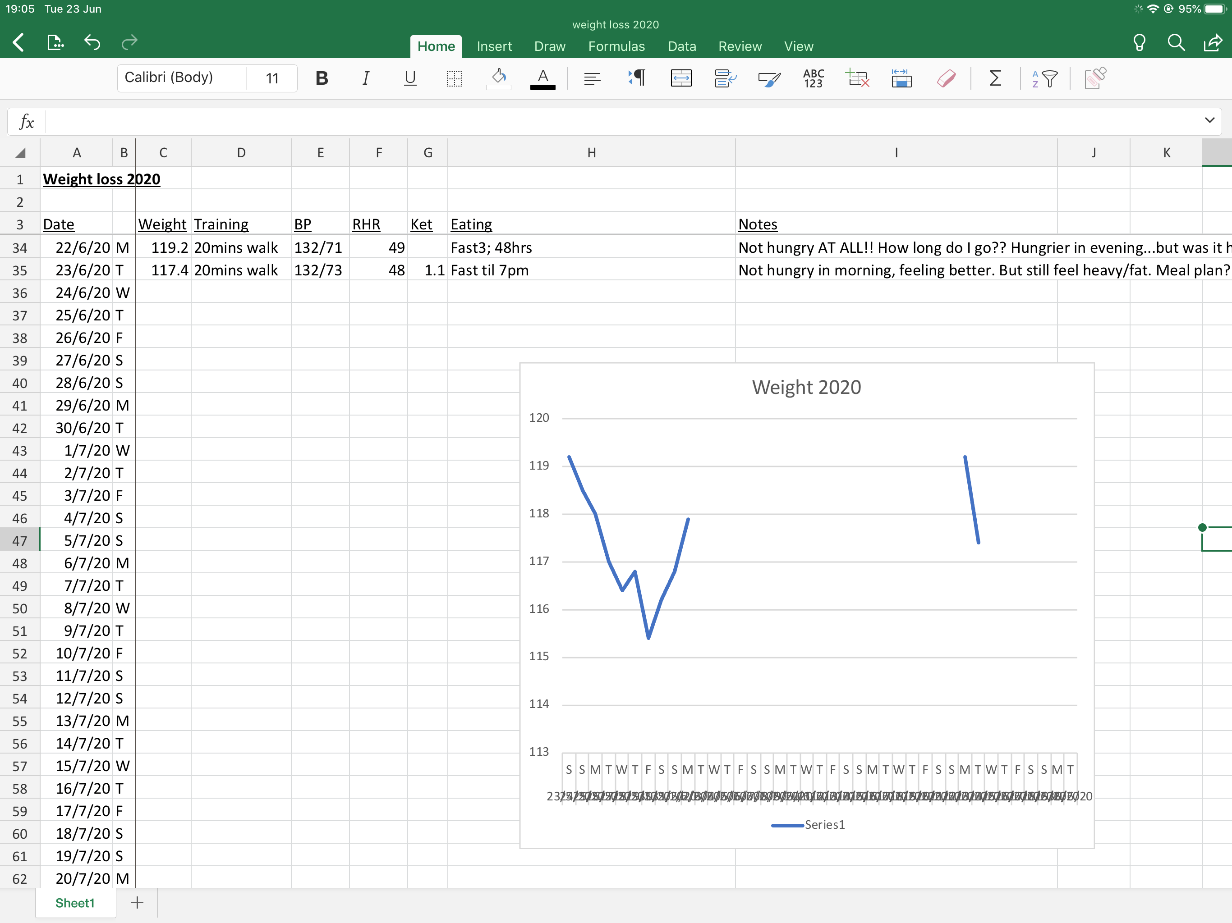The width and height of the screenshot is (1232, 923).
Task: Tap the workbook title 'weight loss 2020'
Action: [616, 24]
